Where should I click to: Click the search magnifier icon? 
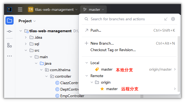(x=86, y=19)
